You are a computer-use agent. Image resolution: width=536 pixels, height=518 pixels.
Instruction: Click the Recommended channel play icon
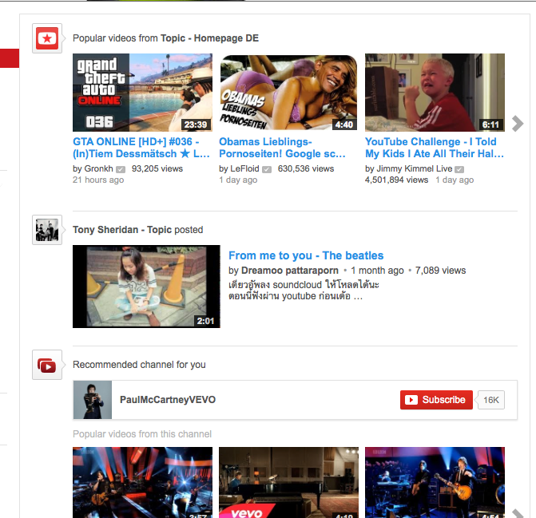47,366
